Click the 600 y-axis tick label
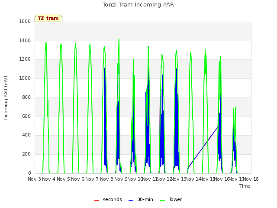The height and width of the screenshot is (208, 277). click(26, 117)
